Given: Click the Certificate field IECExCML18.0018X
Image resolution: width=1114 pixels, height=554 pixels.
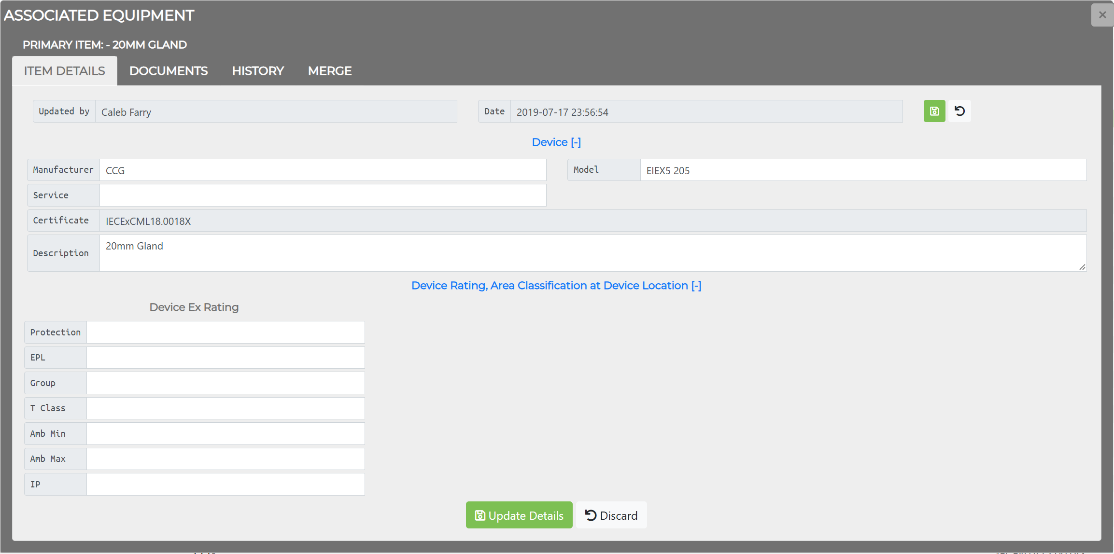Looking at the screenshot, I should [593, 221].
